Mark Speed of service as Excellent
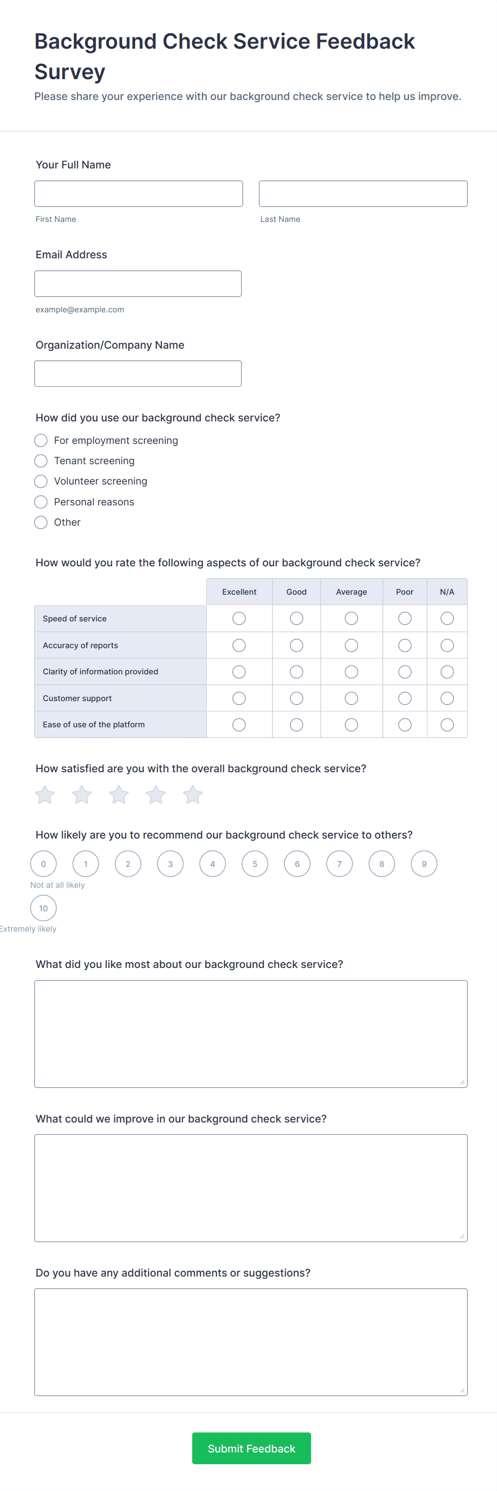 (239, 619)
